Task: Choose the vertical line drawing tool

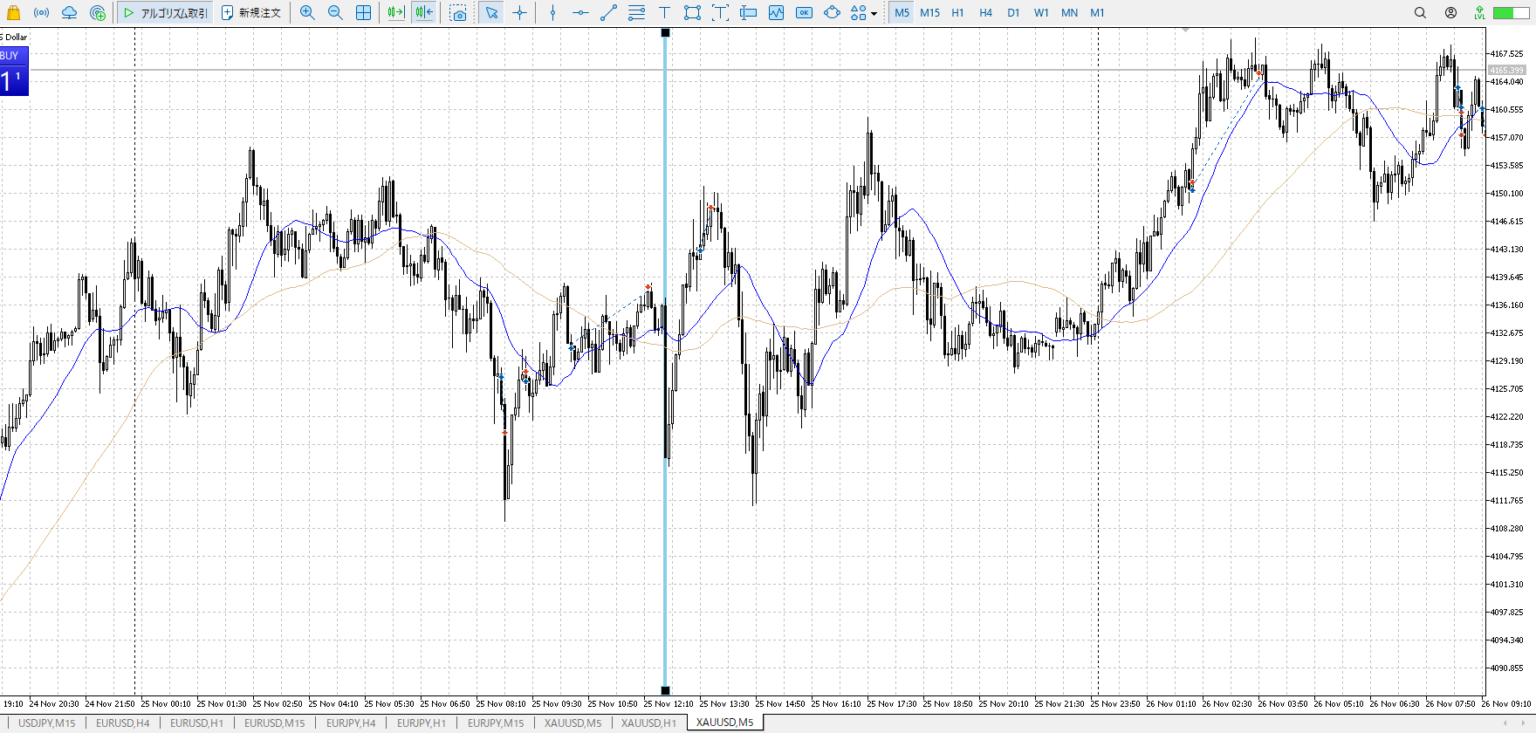Action: [x=552, y=12]
